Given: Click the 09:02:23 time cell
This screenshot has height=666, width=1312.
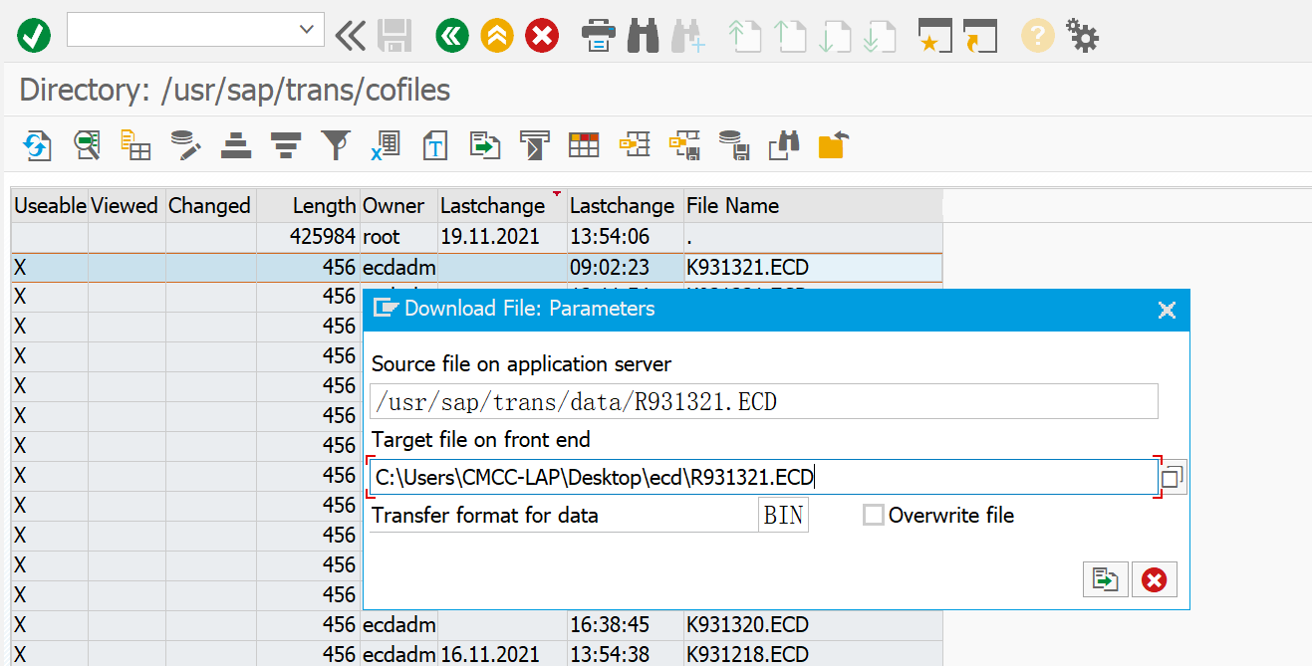Looking at the screenshot, I should coord(625,268).
